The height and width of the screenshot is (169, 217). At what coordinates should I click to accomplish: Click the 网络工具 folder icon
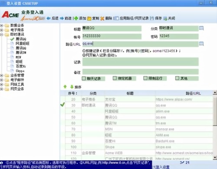pyautogui.click(x=7, y=84)
